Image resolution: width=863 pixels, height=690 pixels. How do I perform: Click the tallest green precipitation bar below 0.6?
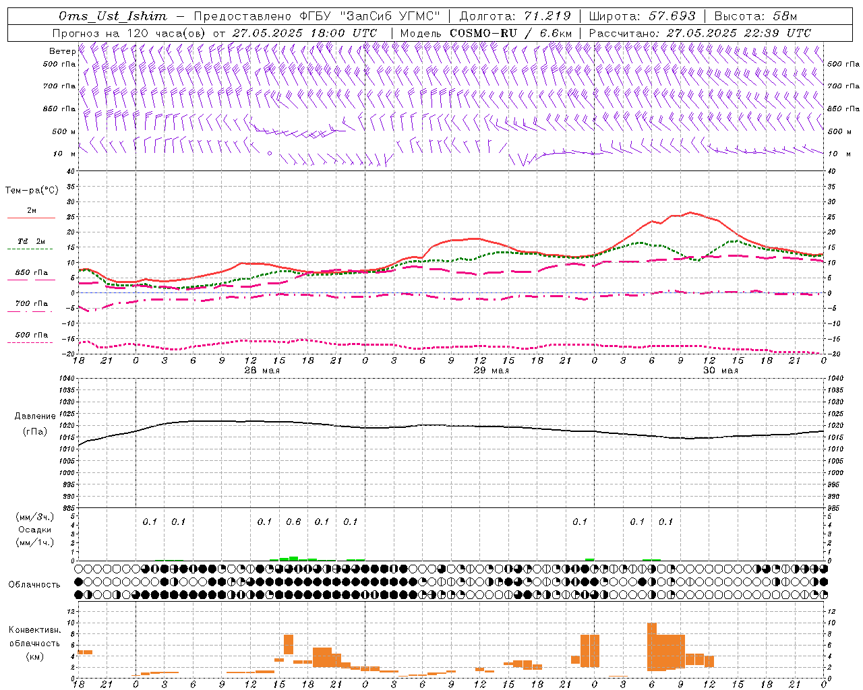click(293, 559)
